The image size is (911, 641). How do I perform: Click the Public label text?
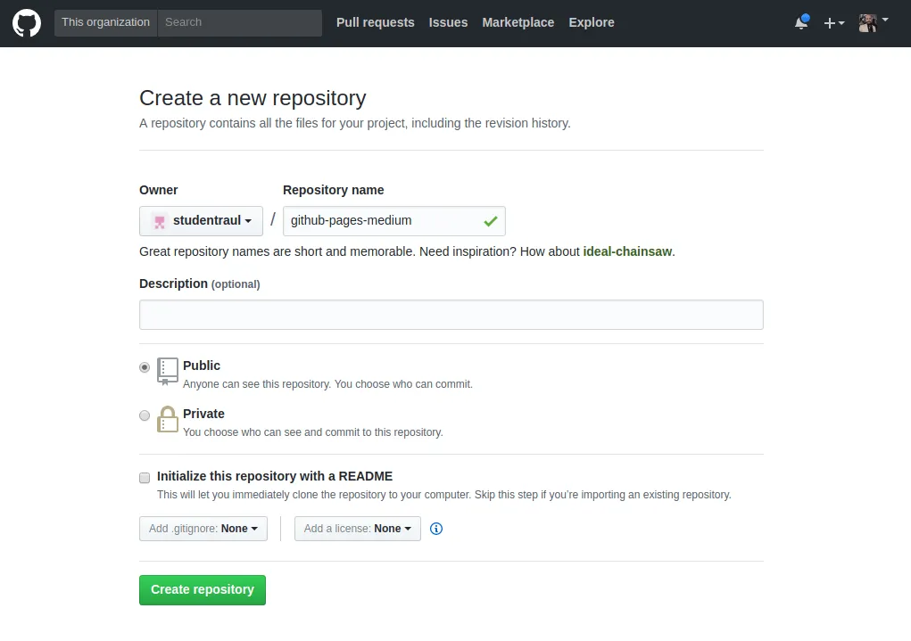[202, 366]
